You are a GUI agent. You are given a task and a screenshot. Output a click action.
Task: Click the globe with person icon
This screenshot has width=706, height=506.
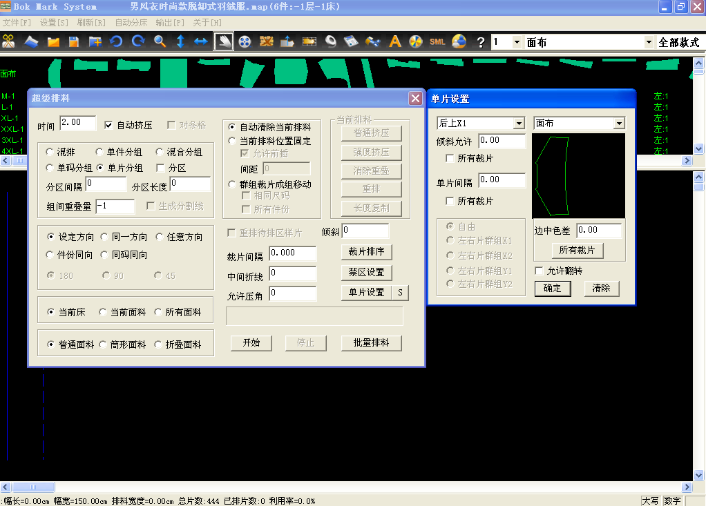click(x=459, y=41)
